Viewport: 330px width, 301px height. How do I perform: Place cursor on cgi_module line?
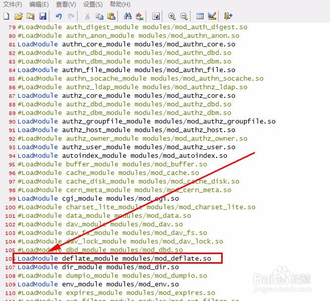[x=98, y=199]
